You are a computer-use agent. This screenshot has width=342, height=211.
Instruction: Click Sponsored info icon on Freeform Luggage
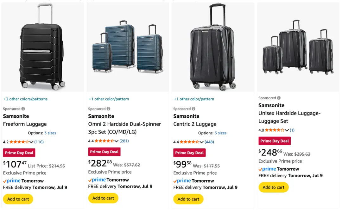pos(23,109)
